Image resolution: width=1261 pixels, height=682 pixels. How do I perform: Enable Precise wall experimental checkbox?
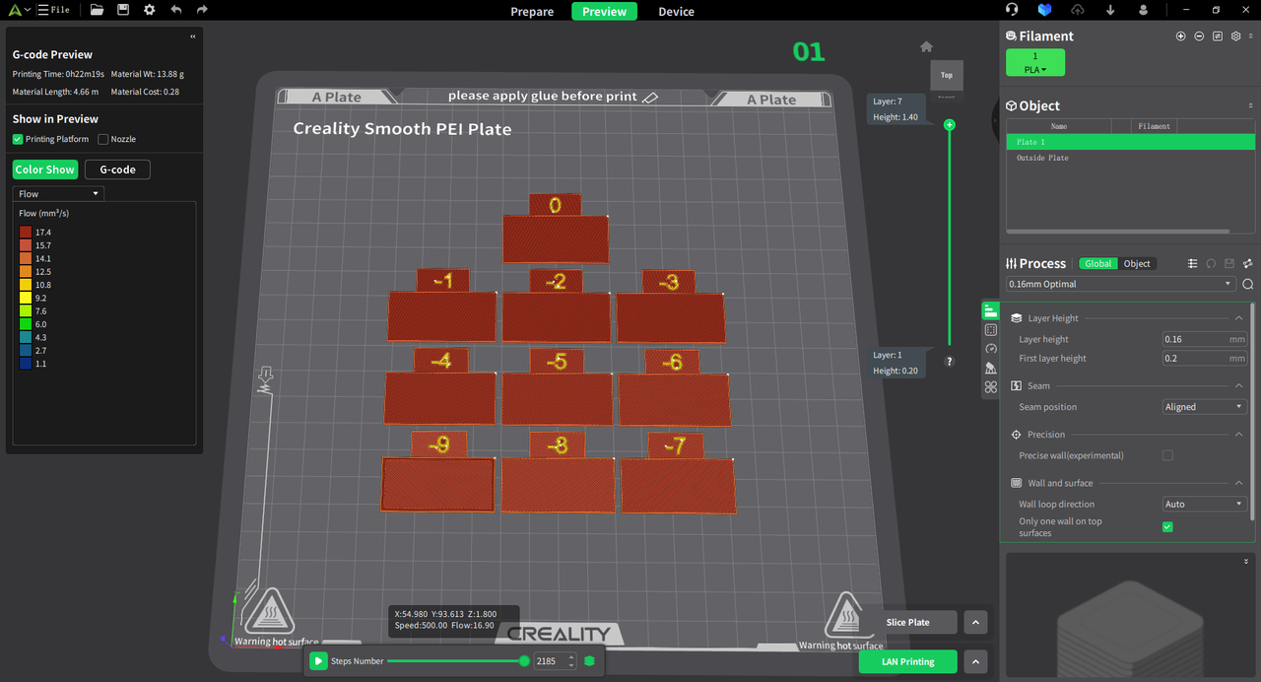1167,455
